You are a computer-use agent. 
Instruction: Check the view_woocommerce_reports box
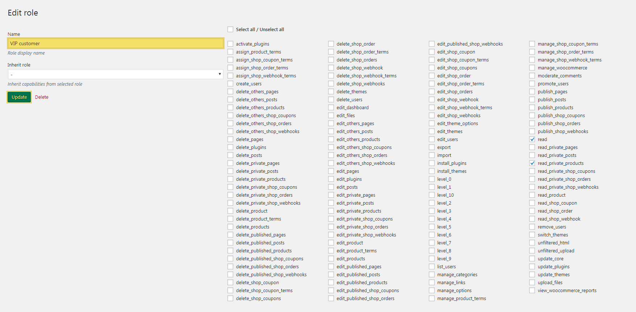coord(532,290)
